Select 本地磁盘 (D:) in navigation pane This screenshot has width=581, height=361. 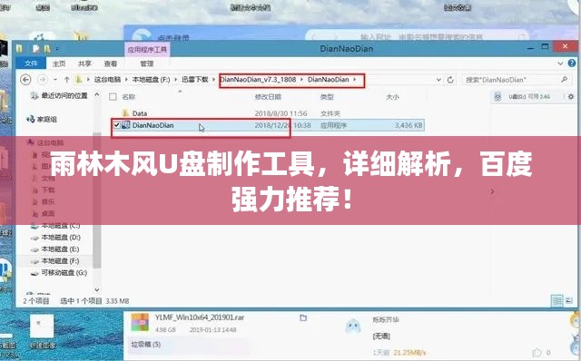[61, 238]
